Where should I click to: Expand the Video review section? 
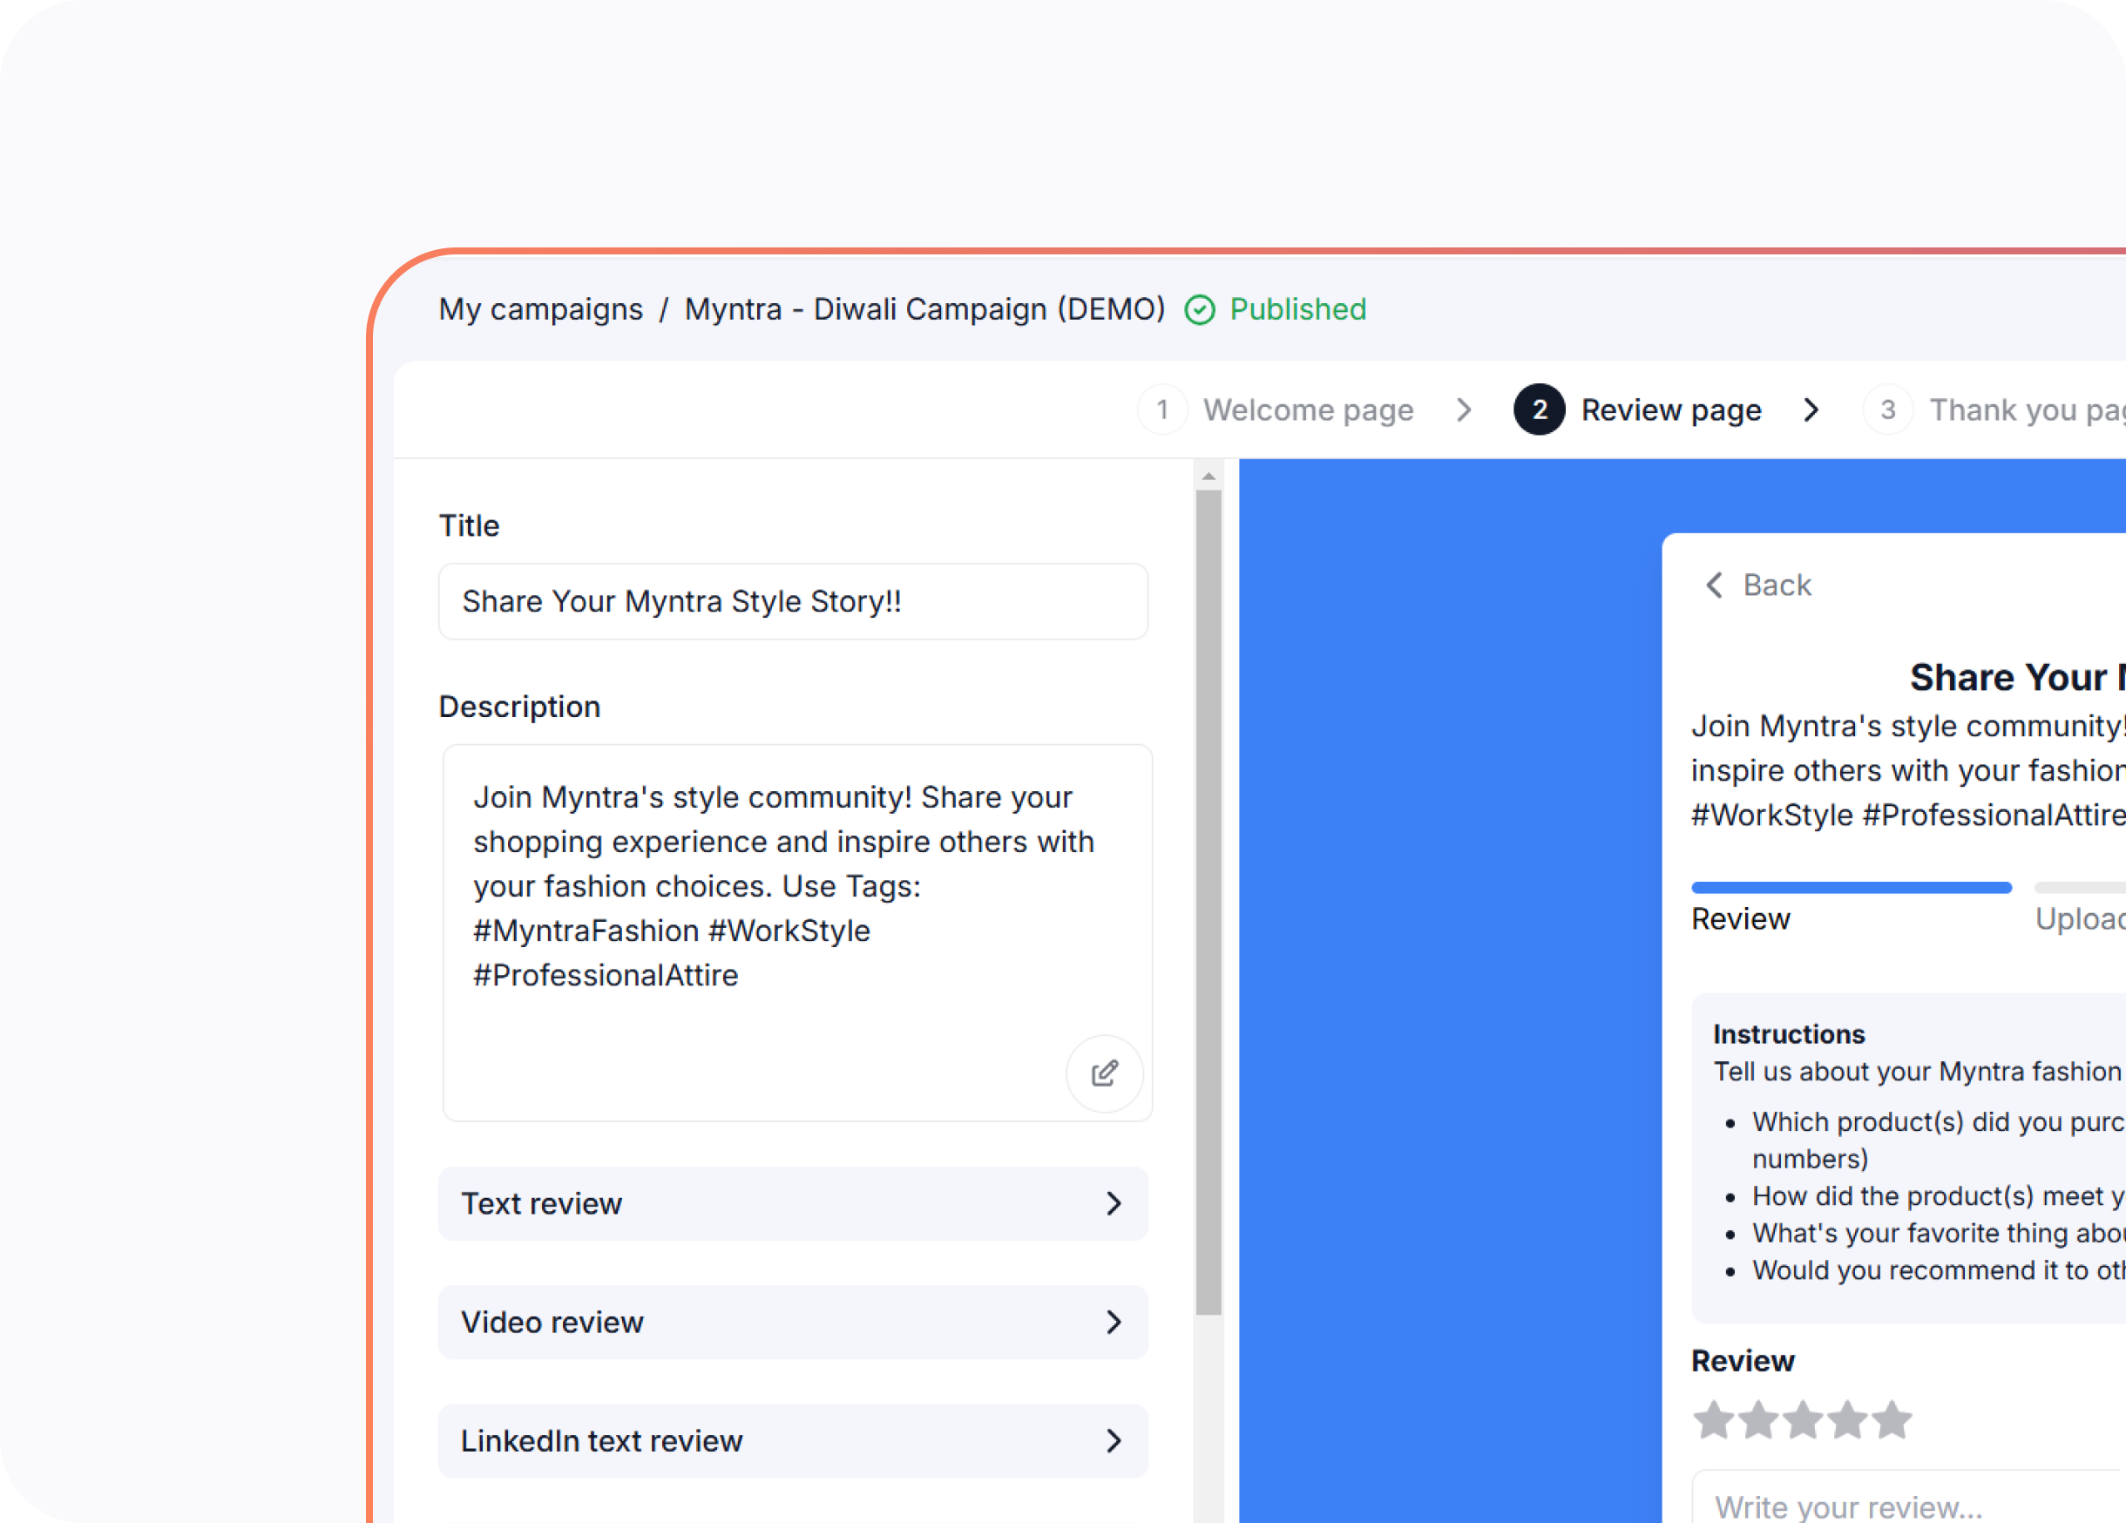point(793,1323)
